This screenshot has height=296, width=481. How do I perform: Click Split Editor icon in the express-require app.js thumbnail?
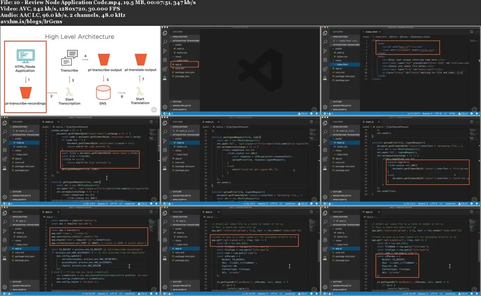(151, 212)
